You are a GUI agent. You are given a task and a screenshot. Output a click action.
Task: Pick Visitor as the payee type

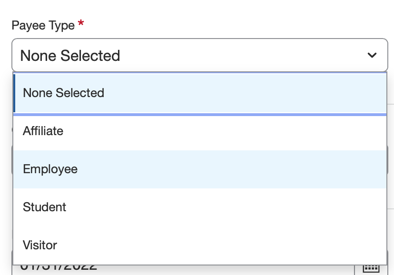[x=40, y=245]
